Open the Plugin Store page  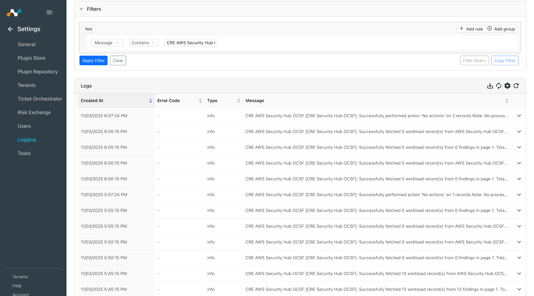click(32, 58)
